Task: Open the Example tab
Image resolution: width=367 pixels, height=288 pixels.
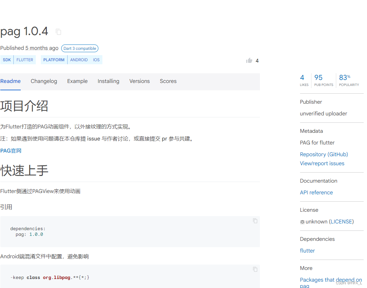Action: coord(77,81)
